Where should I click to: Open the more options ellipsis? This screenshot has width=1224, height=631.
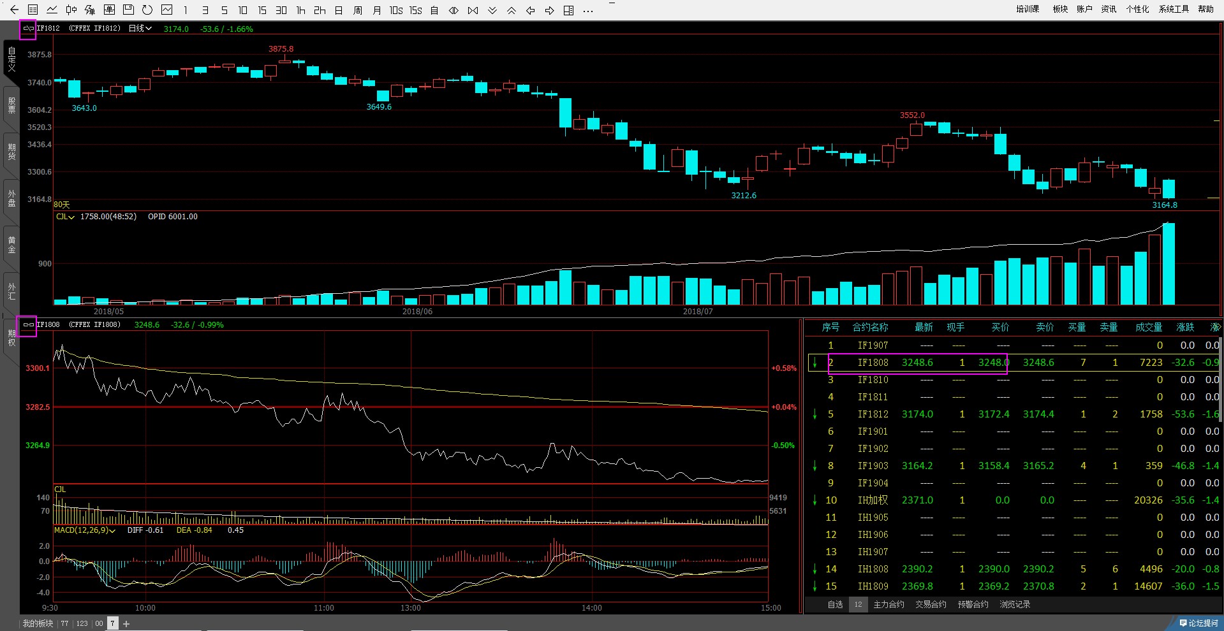pos(588,11)
